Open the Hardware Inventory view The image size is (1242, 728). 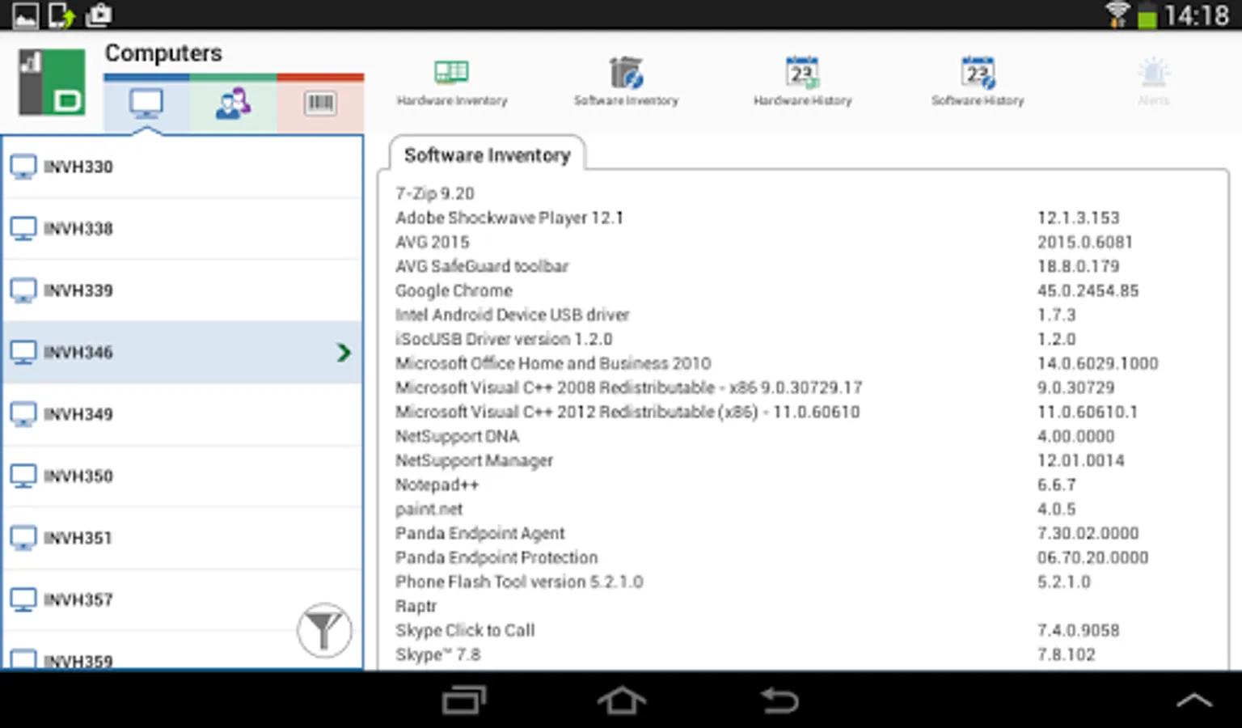451,82
